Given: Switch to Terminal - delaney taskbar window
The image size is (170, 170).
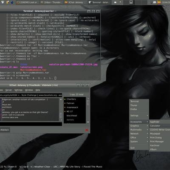Looking at the screenshot, I should coord(99,3).
